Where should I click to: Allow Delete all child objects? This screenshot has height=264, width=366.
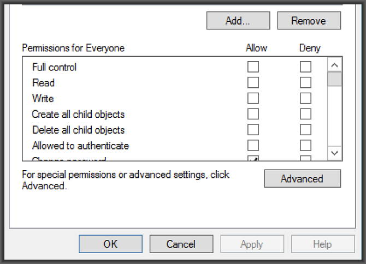click(x=253, y=130)
